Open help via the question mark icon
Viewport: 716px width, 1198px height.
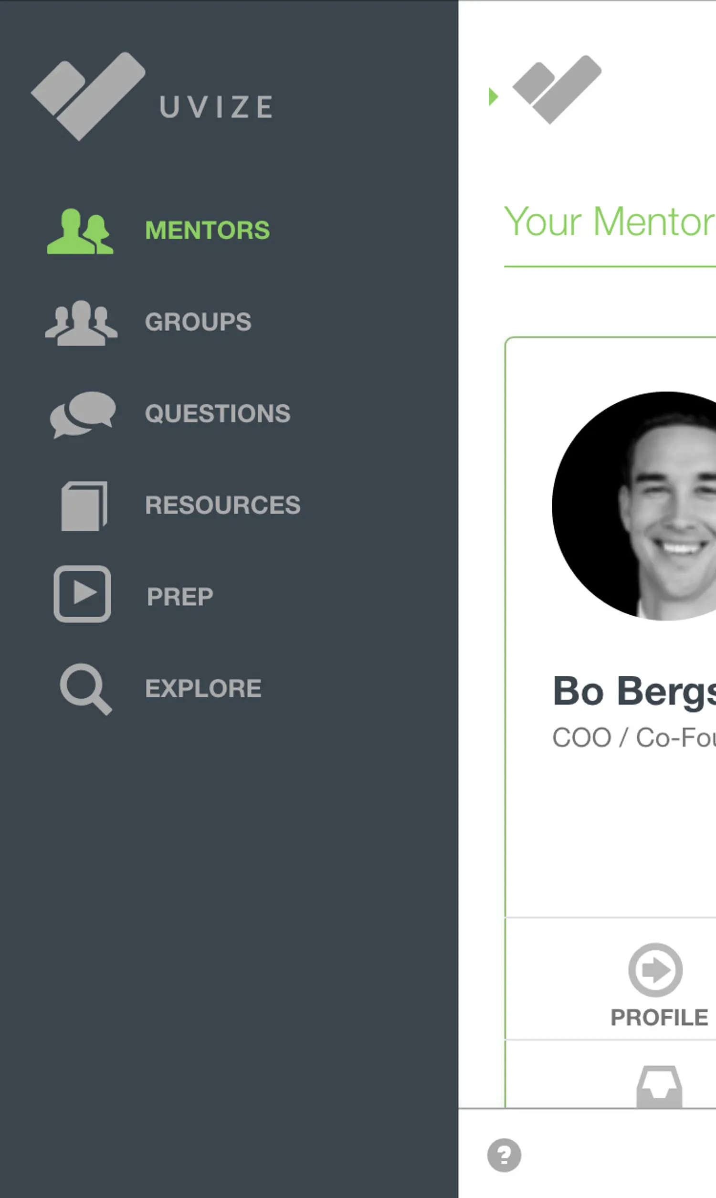[x=504, y=1155]
